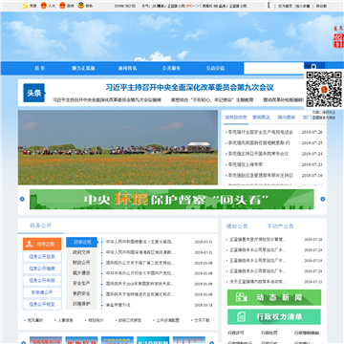The height and width of the screenshot is (344, 344).
Task: Open the 公共资源配置 link
Action: [x=167, y=320]
